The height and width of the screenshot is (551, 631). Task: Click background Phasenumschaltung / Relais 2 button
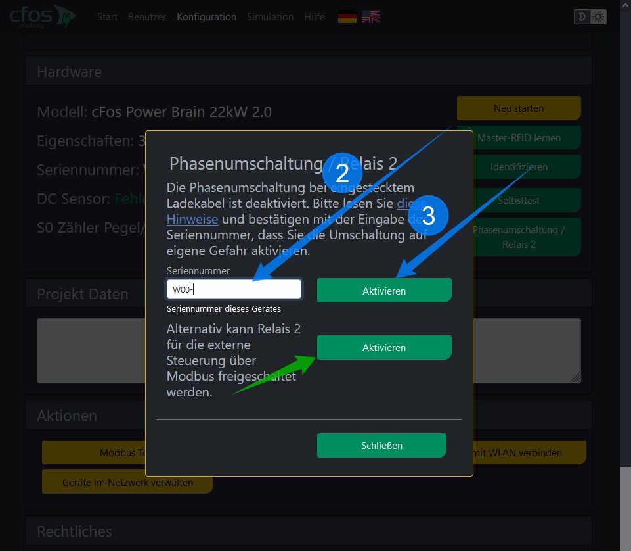(x=527, y=237)
